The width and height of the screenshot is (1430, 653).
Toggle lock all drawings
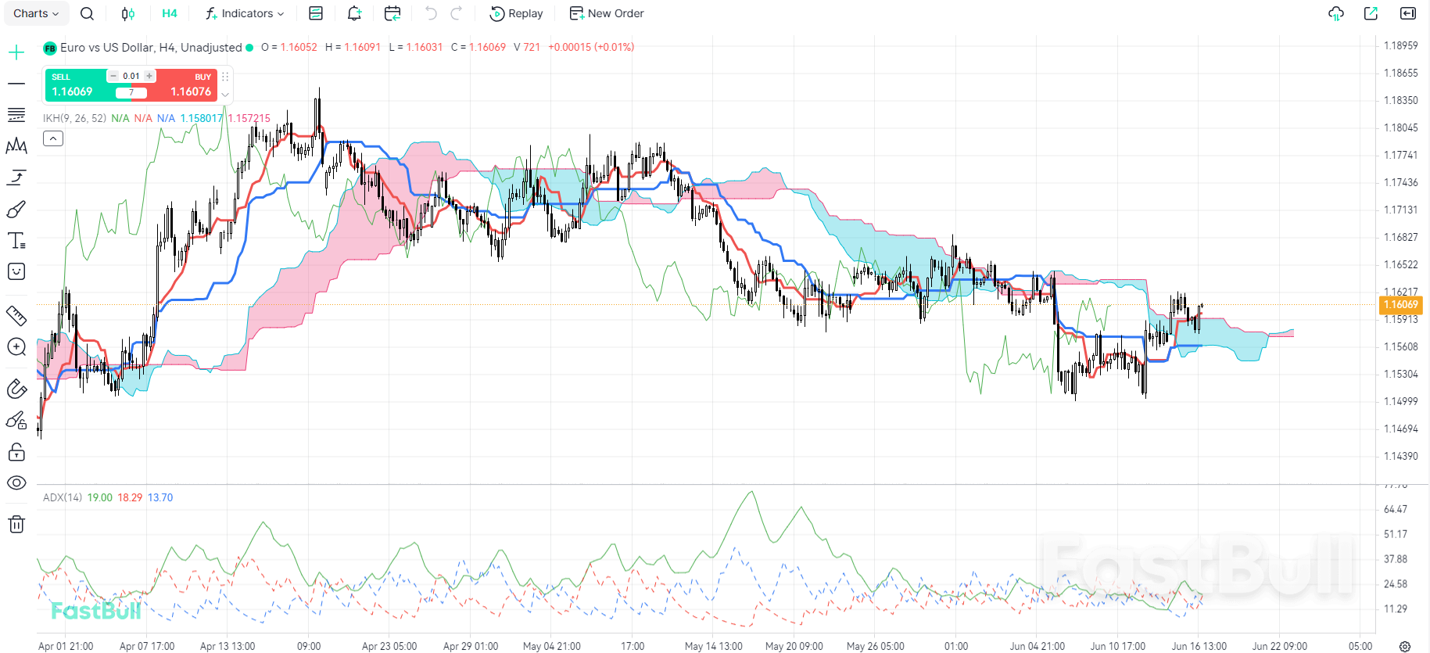(16, 452)
